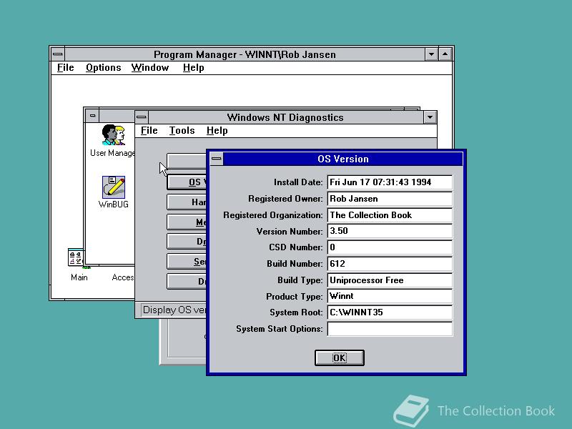Open OS Version dialog's control menu box

tap(217, 159)
